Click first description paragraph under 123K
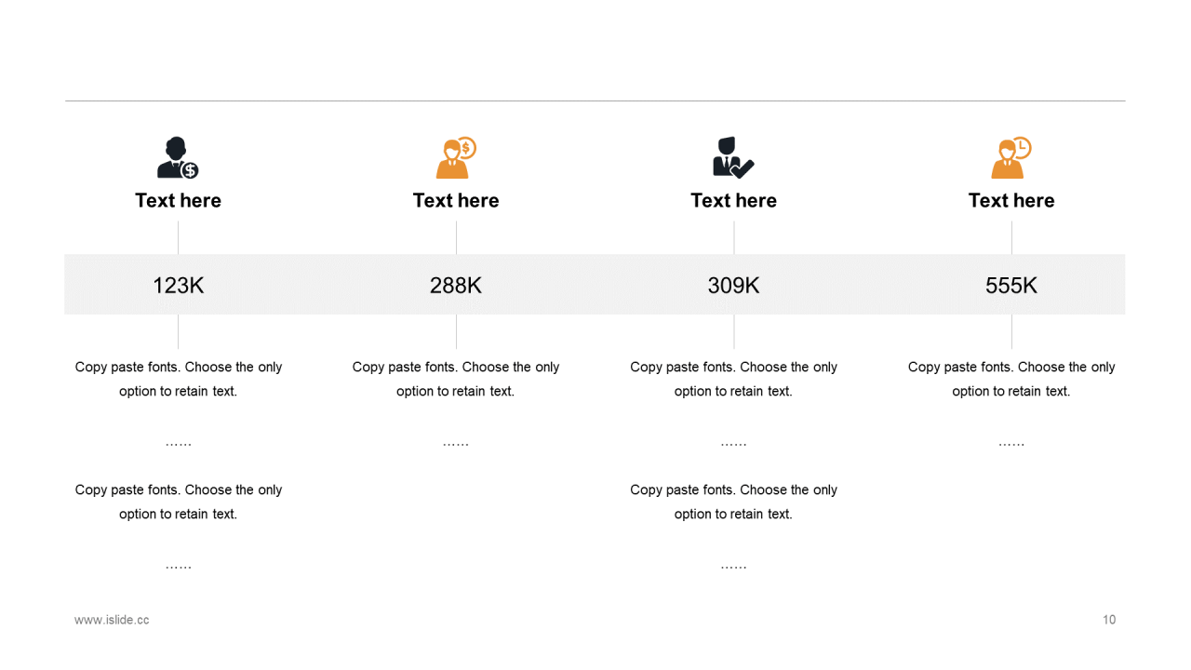The height and width of the screenshot is (670, 1191). [178, 379]
